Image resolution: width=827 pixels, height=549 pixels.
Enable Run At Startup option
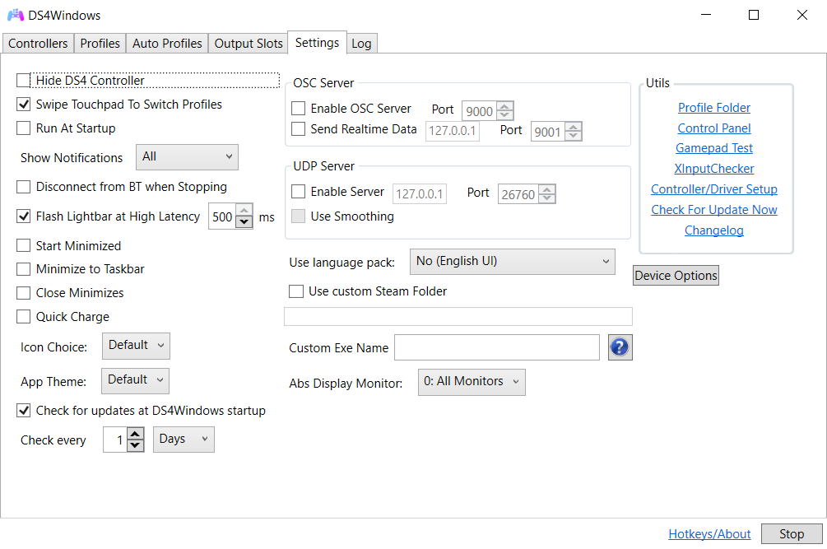point(23,128)
